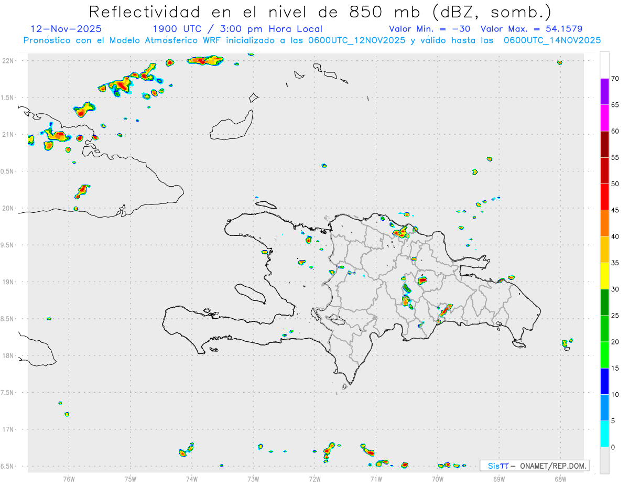629x486 pixels.
Task: Click the '20N' latitude axis label
Action: point(8,208)
